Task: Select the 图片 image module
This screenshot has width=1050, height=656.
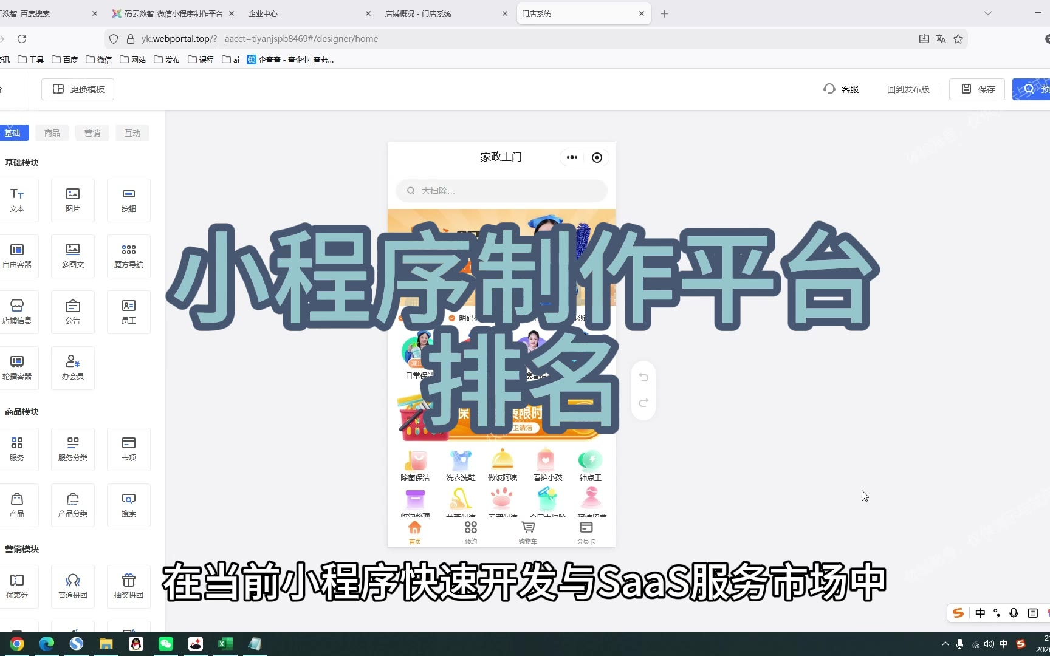Action: [x=73, y=200]
